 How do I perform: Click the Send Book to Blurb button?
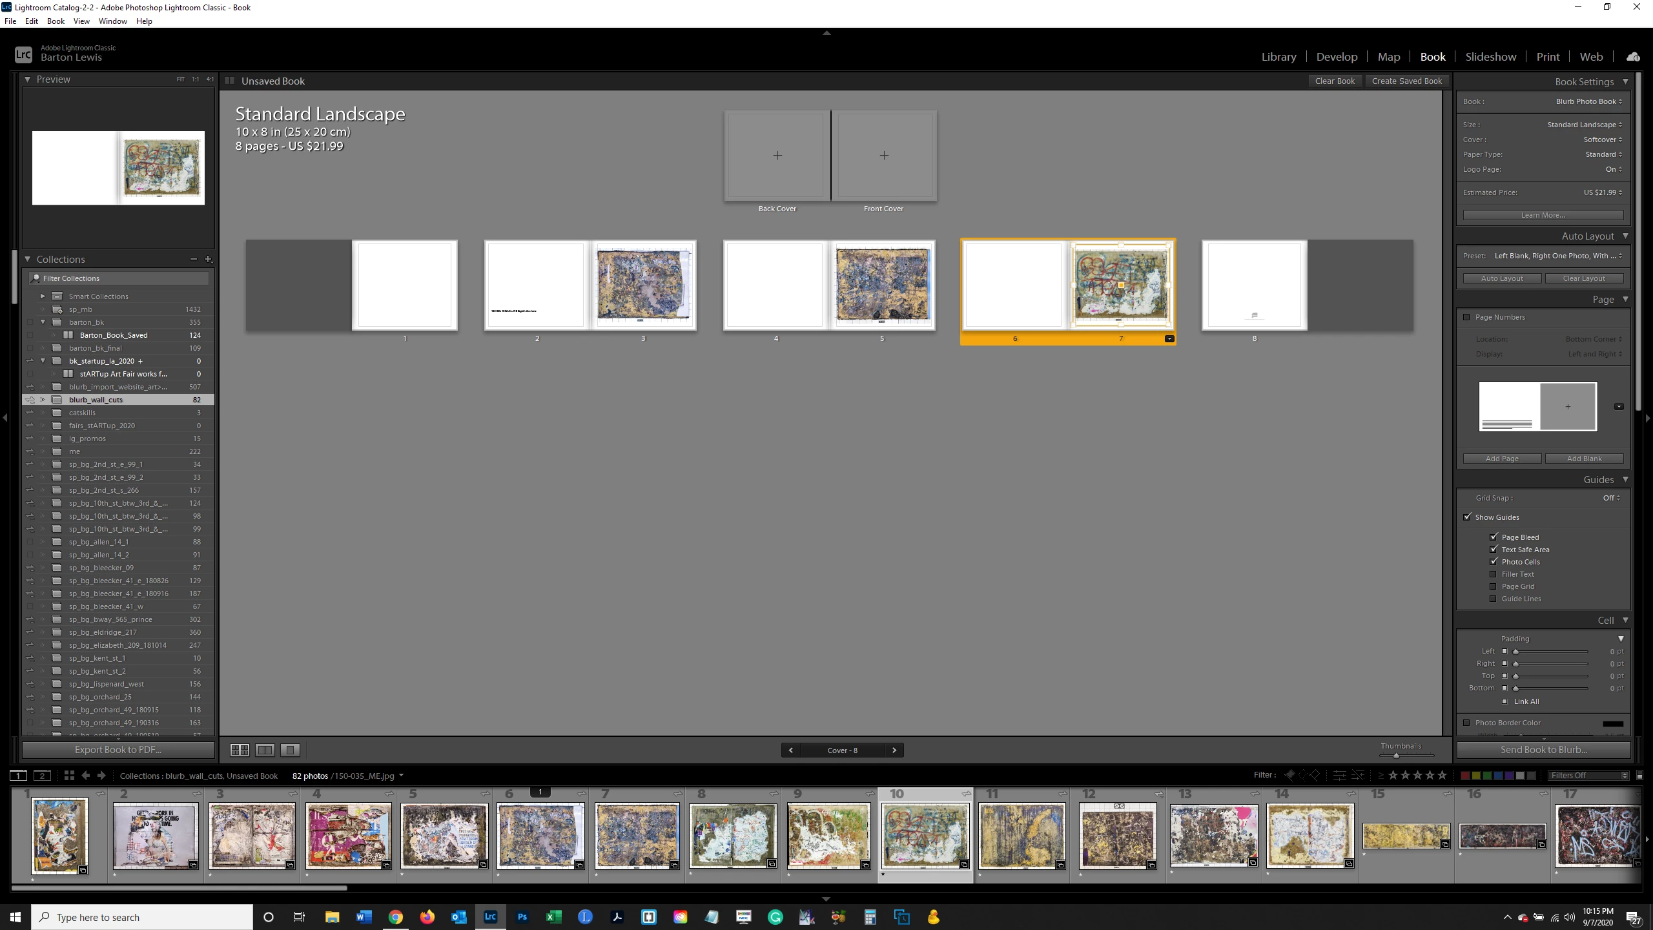1543,750
